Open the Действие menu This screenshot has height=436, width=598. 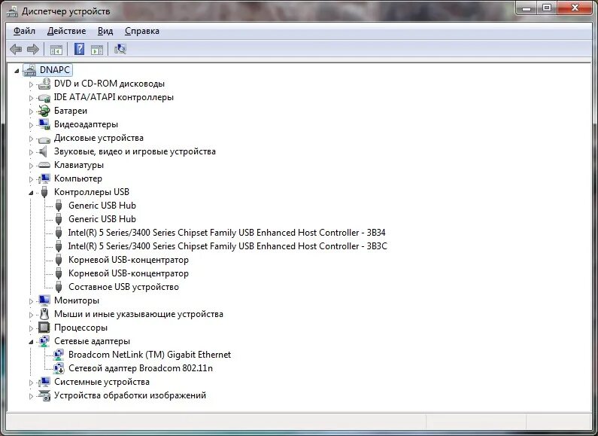[x=66, y=31]
